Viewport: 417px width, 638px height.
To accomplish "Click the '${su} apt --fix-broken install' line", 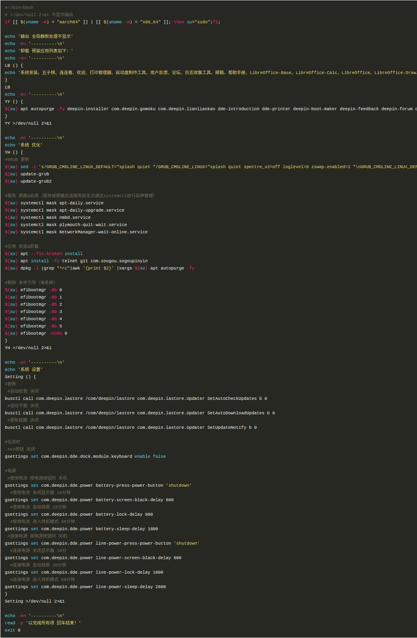I will [44, 254].
